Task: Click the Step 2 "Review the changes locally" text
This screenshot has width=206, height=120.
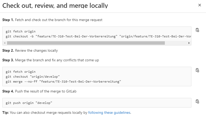Action: (x=36, y=50)
